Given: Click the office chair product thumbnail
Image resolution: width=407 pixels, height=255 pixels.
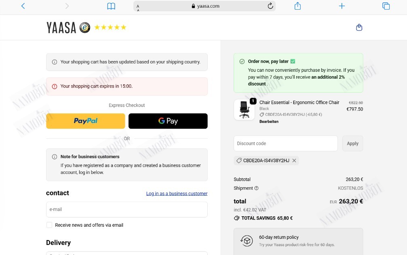Looking at the screenshot, I should (244, 110).
